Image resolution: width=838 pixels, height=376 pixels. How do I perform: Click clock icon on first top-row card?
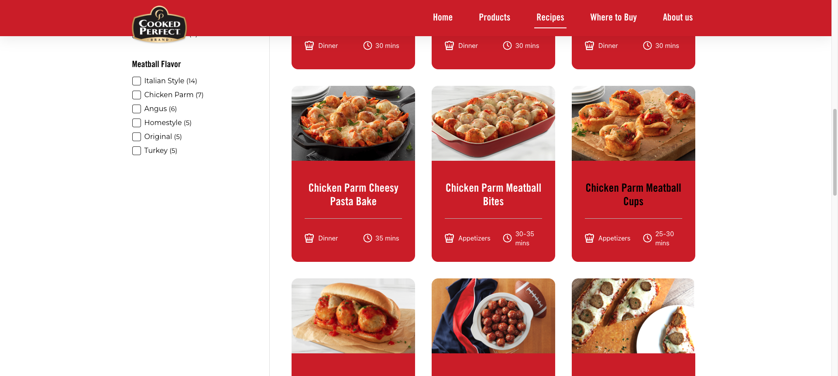[x=367, y=46]
